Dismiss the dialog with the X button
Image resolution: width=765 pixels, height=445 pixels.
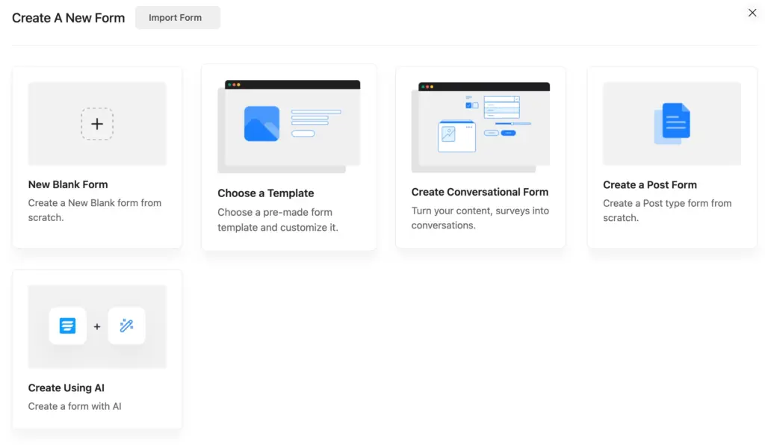752,13
